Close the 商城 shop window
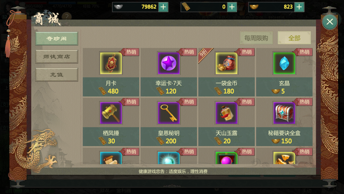Screen dimensions: 344x194 [330, 22]
